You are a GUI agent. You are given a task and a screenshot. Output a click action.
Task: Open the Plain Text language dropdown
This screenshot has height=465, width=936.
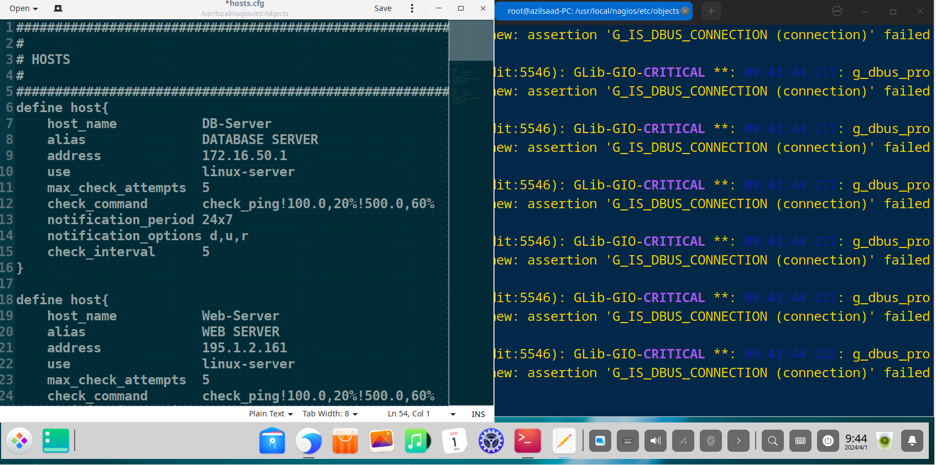point(271,414)
